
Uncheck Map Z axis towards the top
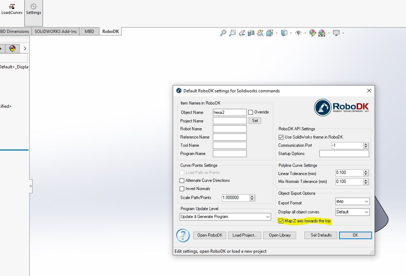click(x=281, y=221)
